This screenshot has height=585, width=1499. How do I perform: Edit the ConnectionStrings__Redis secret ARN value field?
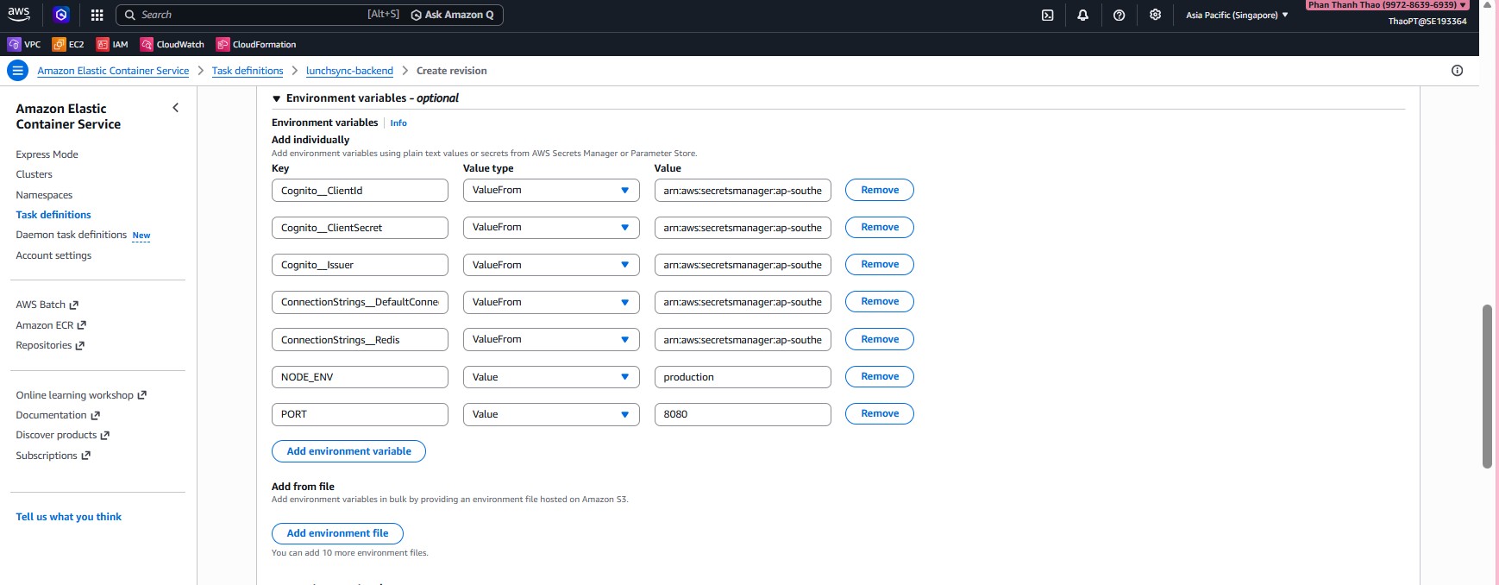743,340
